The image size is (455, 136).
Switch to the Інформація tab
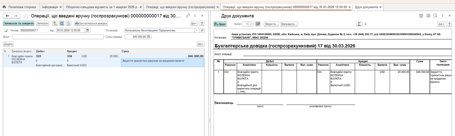(50, 7)
